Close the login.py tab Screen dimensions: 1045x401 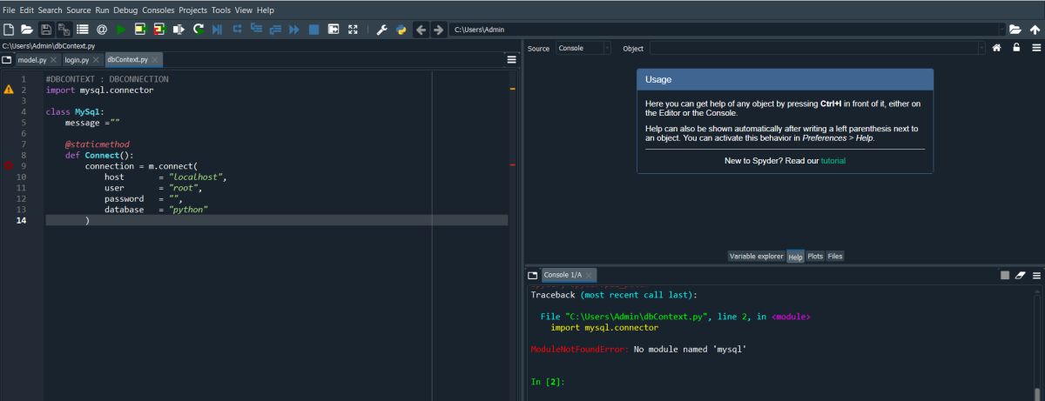pos(97,60)
